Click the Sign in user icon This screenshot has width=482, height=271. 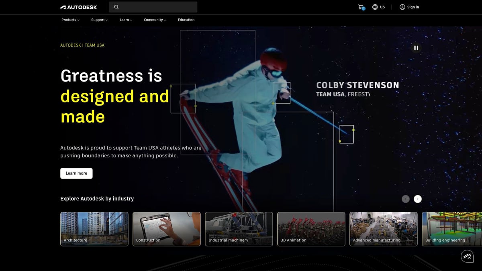pos(402,7)
